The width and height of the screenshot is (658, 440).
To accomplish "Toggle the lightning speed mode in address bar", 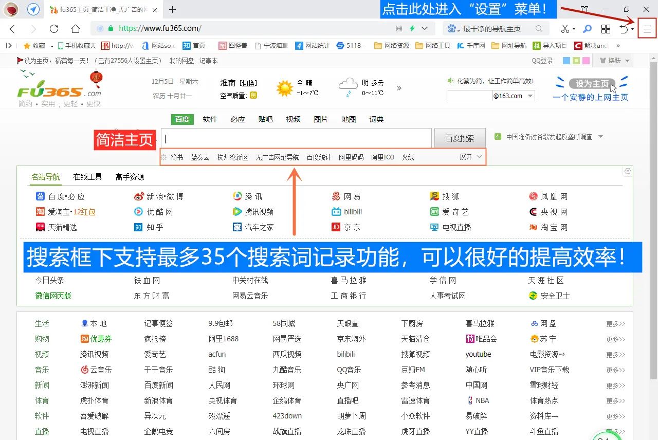I will [x=413, y=29].
